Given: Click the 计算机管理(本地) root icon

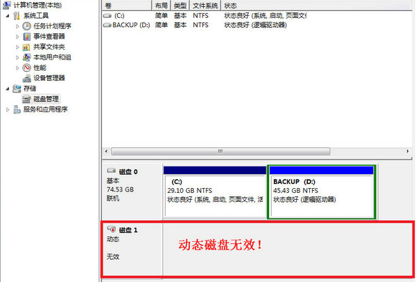Looking at the screenshot, I should pyautogui.click(x=7, y=5).
